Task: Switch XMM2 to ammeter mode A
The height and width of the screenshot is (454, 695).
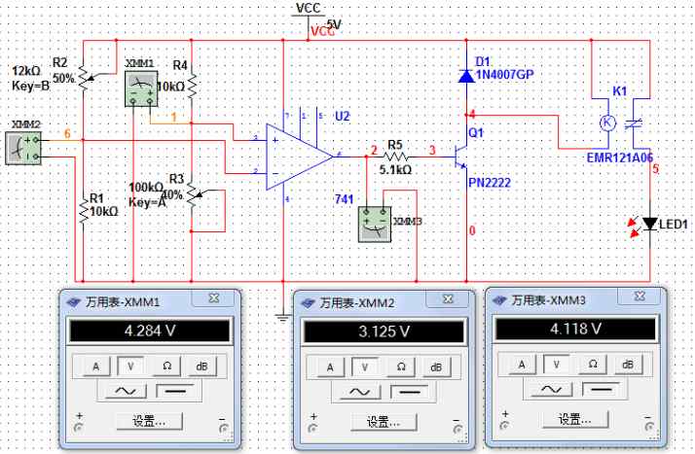Action: coord(330,367)
